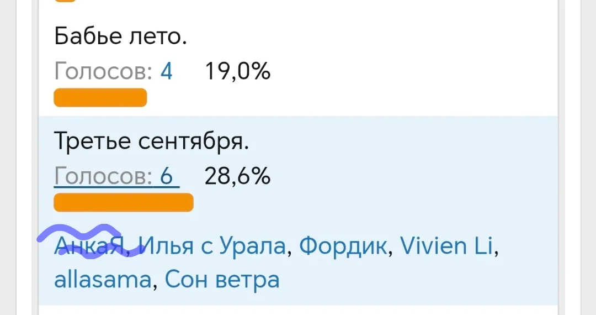This screenshot has width=596, height=315.
Task: Click the gray Голосов label beside number 4
Action: 103,71
